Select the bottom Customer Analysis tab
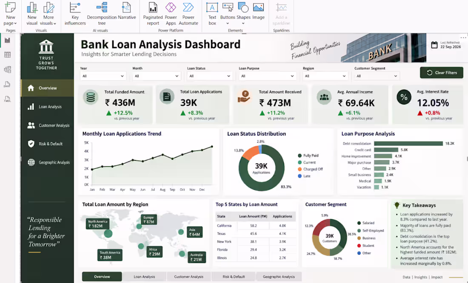This screenshot has height=283, width=468. (188, 277)
